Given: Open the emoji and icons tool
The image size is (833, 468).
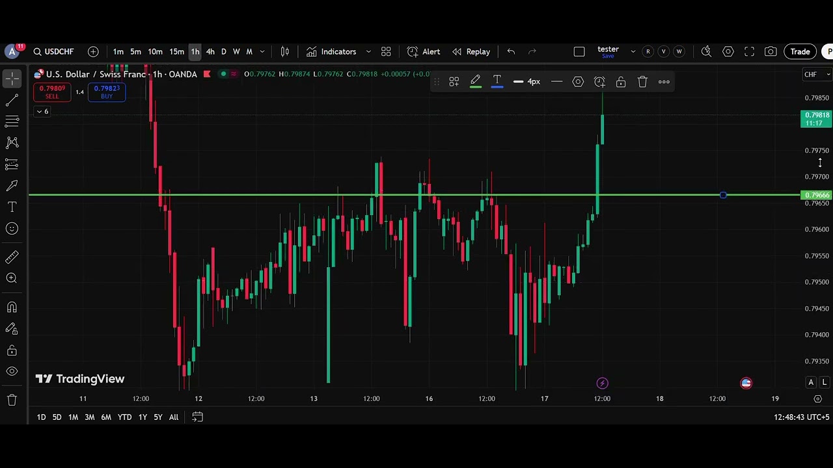Looking at the screenshot, I should point(12,229).
